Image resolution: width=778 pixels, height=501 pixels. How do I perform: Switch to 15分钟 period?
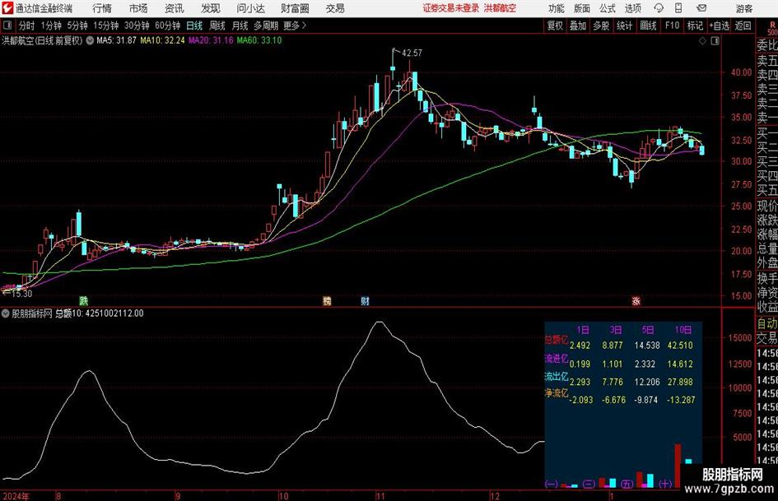(x=106, y=26)
